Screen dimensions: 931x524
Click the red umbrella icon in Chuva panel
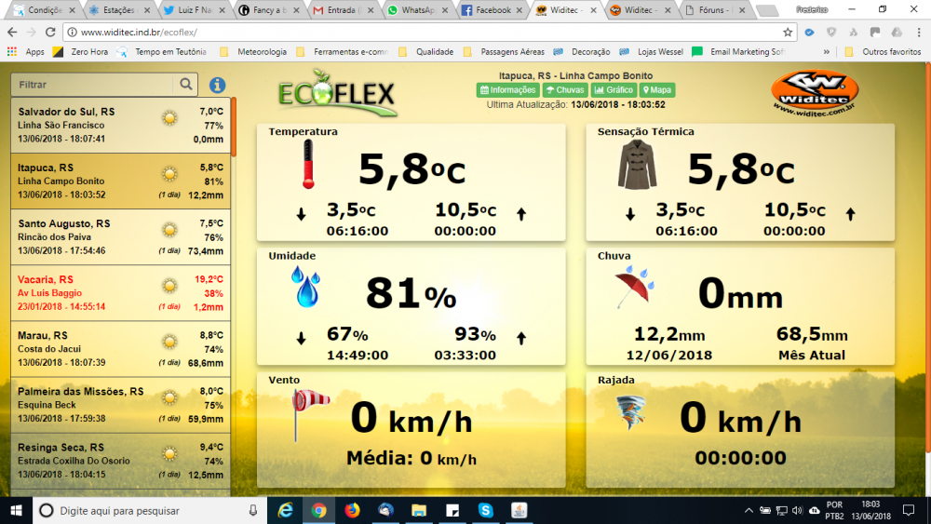[x=635, y=287]
